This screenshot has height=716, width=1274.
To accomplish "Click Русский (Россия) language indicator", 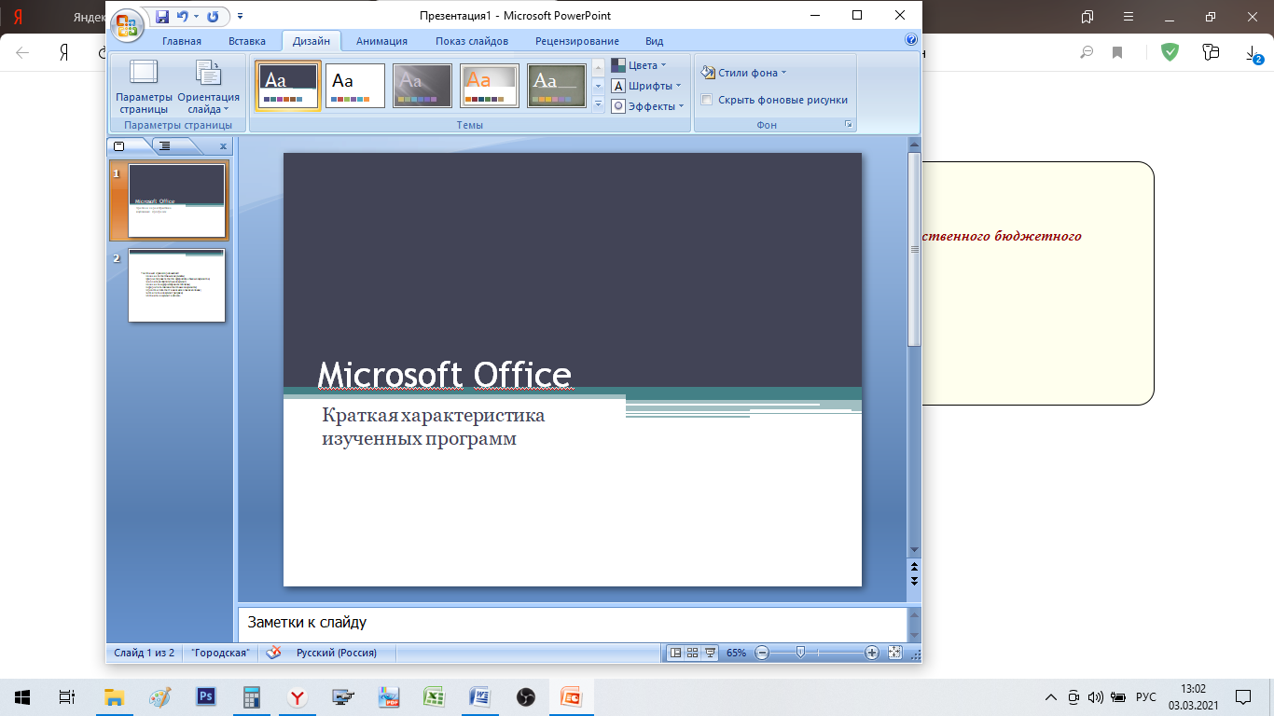I will pyautogui.click(x=337, y=653).
